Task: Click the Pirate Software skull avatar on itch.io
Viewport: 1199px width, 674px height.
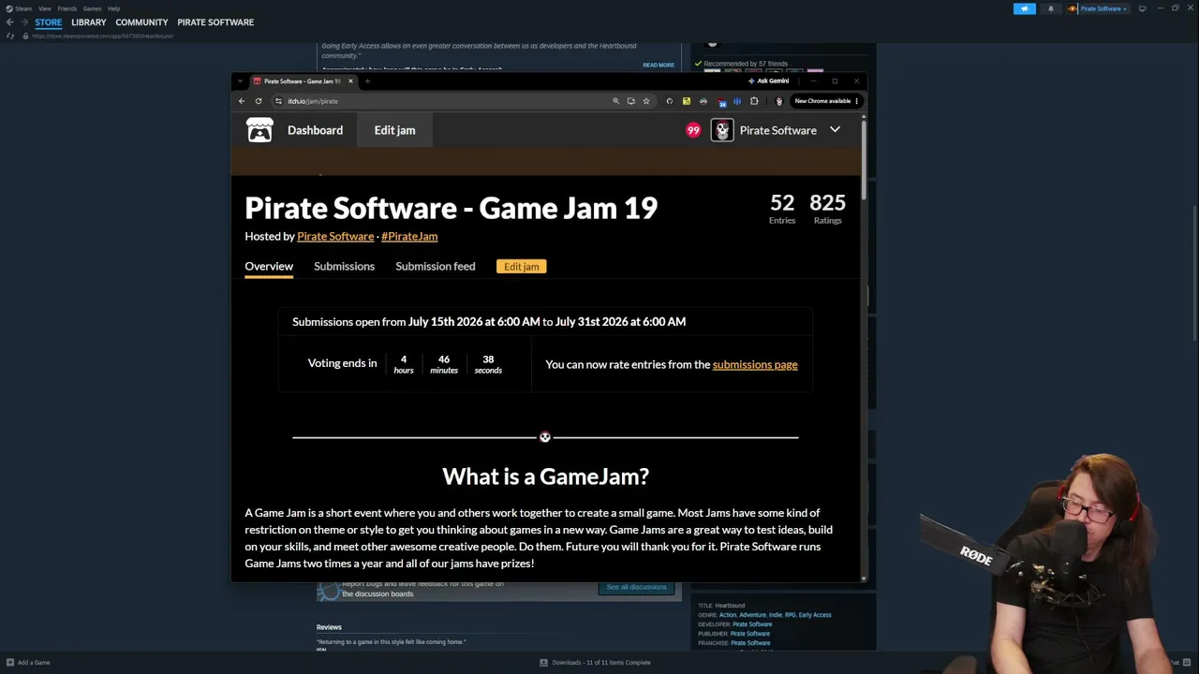Action: pyautogui.click(x=721, y=130)
